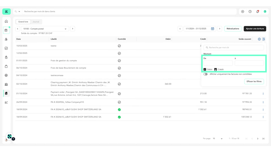Click the De amount minimum field
271x152 pixels.
pos(218,63)
